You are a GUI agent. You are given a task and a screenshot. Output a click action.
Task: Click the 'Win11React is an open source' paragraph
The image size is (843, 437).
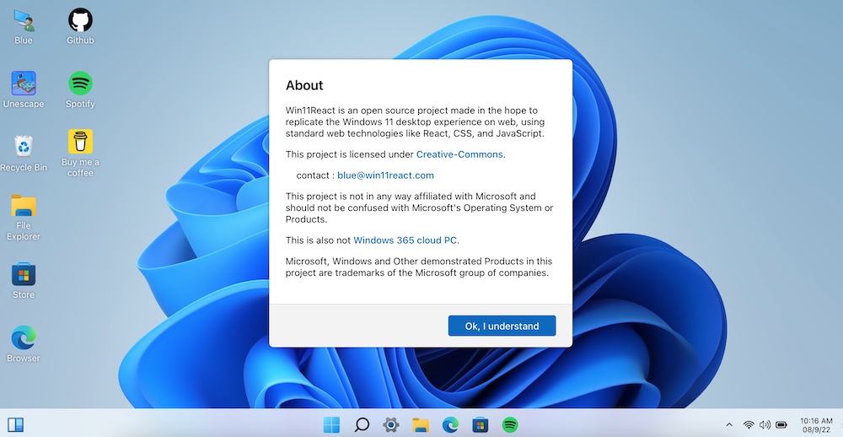(x=415, y=122)
